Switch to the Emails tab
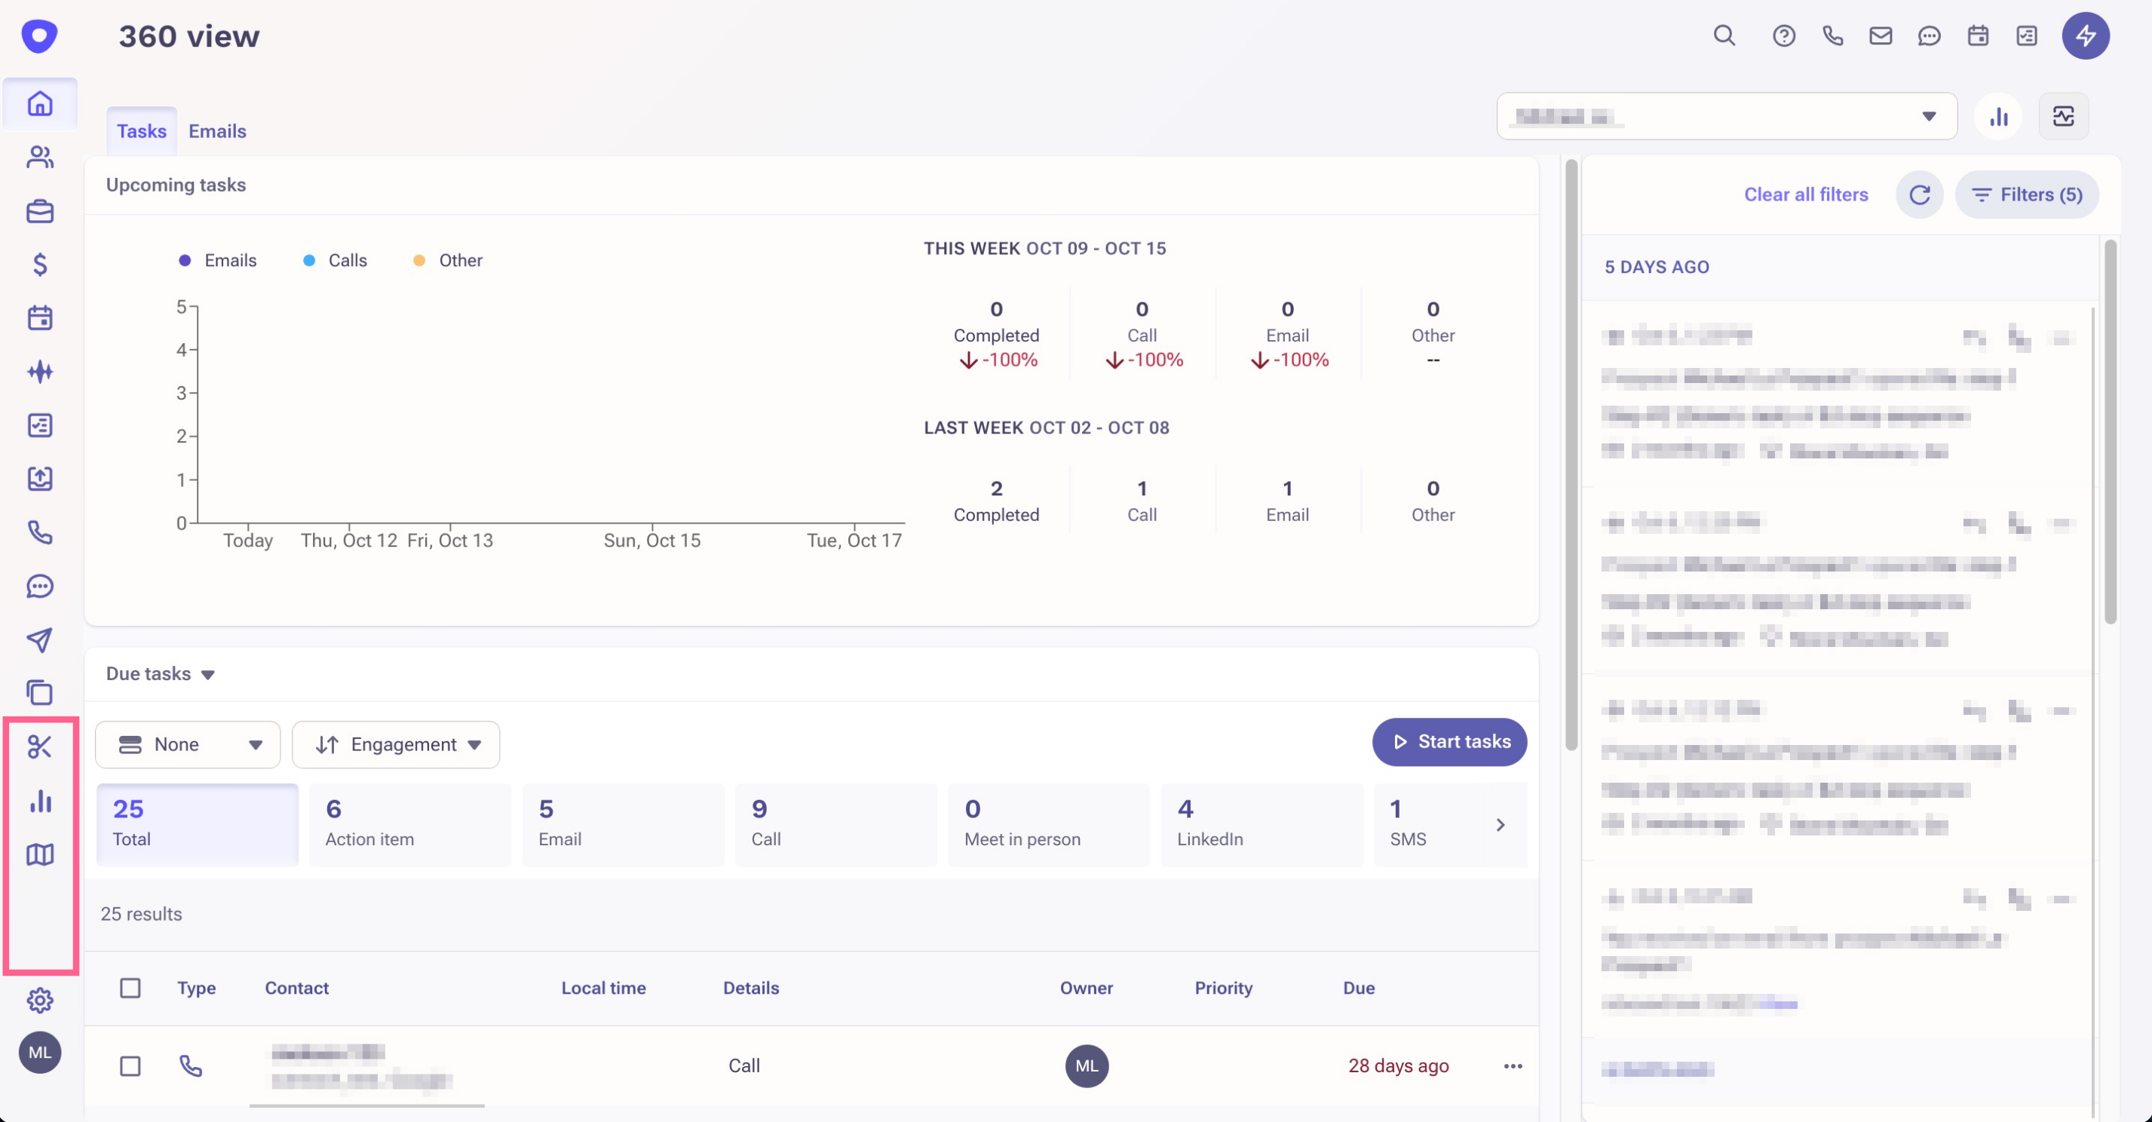 pyautogui.click(x=217, y=131)
